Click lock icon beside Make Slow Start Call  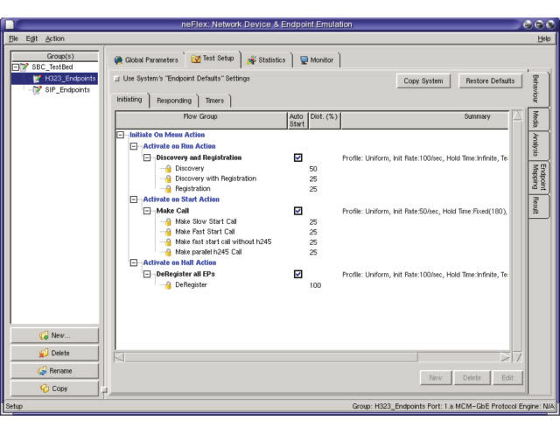tap(168, 222)
